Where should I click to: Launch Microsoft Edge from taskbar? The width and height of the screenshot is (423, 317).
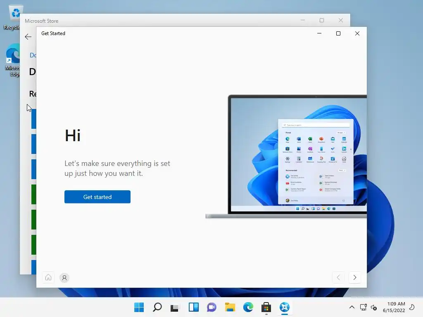[x=248, y=307]
